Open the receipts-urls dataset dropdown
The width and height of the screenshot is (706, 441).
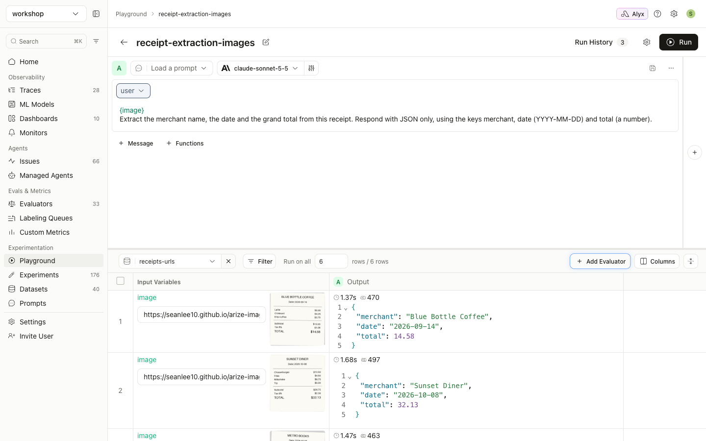click(x=170, y=261)
